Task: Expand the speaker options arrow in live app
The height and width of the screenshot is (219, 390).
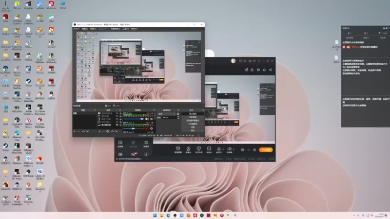Action: (234, 149)
